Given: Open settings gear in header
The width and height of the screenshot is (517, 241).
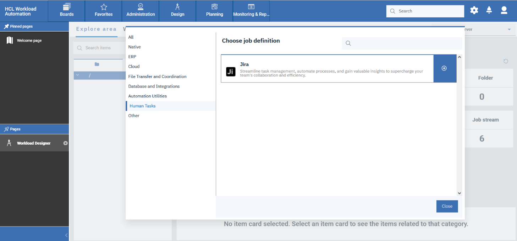Looking at the screenshot, I should pos(474,11).
